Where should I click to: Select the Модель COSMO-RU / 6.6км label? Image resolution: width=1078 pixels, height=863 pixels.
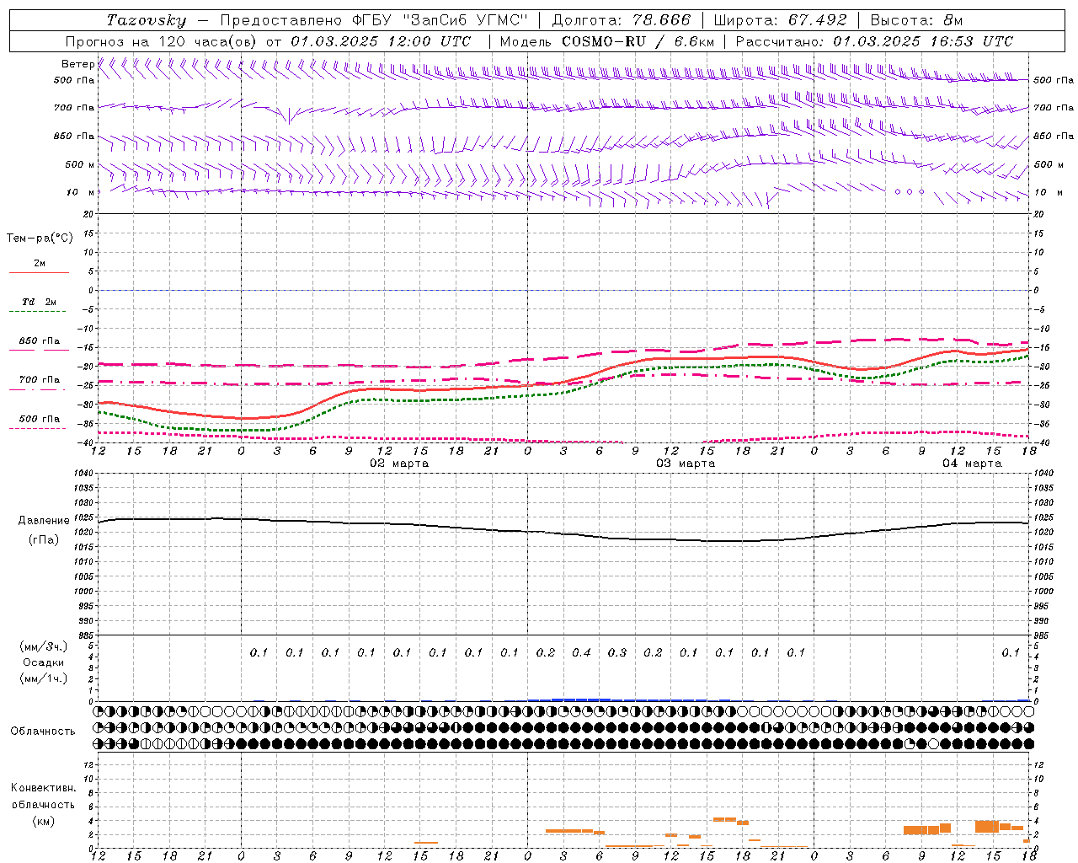(606, 41)
